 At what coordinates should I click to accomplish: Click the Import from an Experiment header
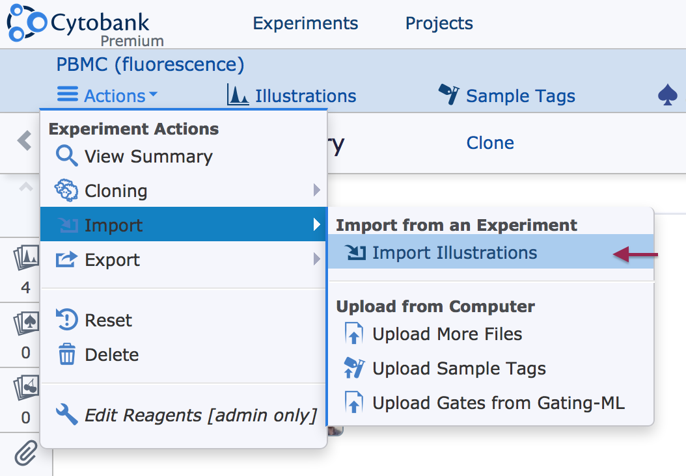click(x=456, y=225)
